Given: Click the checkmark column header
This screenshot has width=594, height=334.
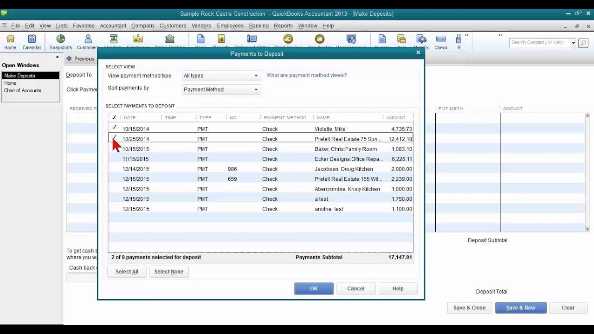Looking at the screenshot, I should (x=114, y=117).
